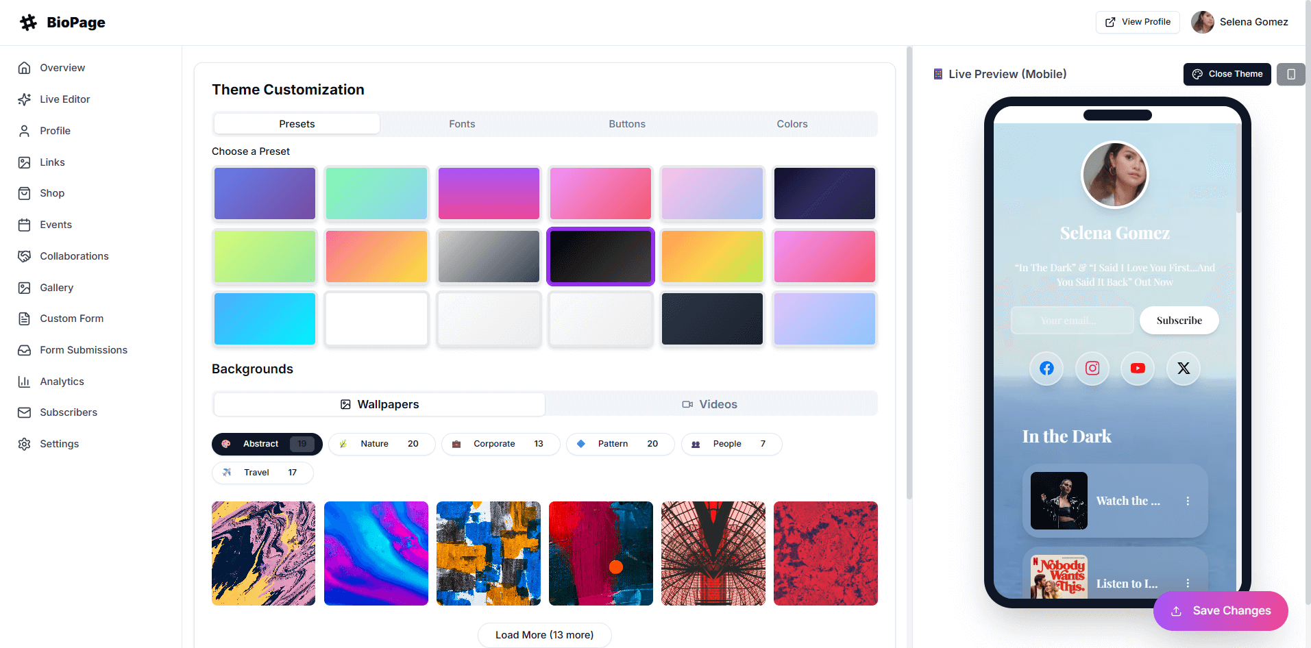The height and width of the screenshot is (648, 1311).
Task: Click the Facebook icon in mobile preview
Action: pyautogui.click(x=1046, y=369)
